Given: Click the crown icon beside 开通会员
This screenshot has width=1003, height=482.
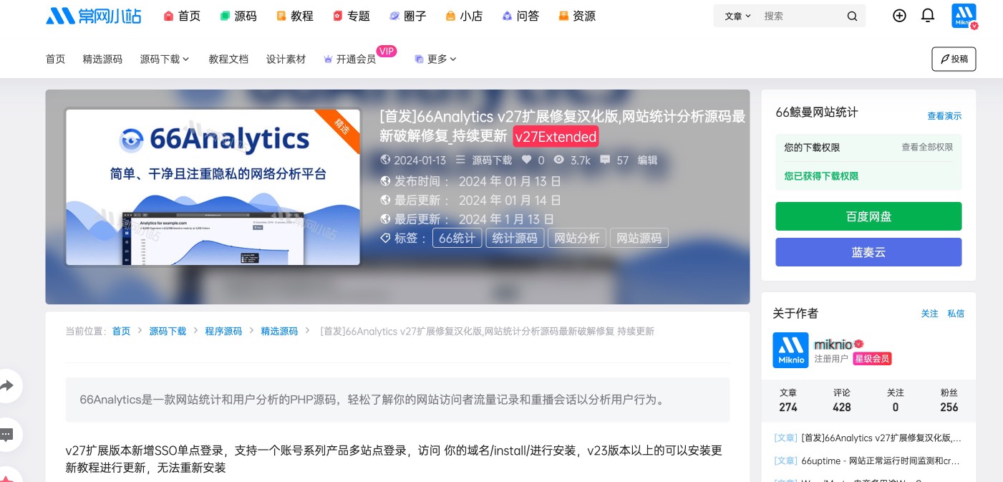Looking at the screenshot, I should tap(329, 59).
